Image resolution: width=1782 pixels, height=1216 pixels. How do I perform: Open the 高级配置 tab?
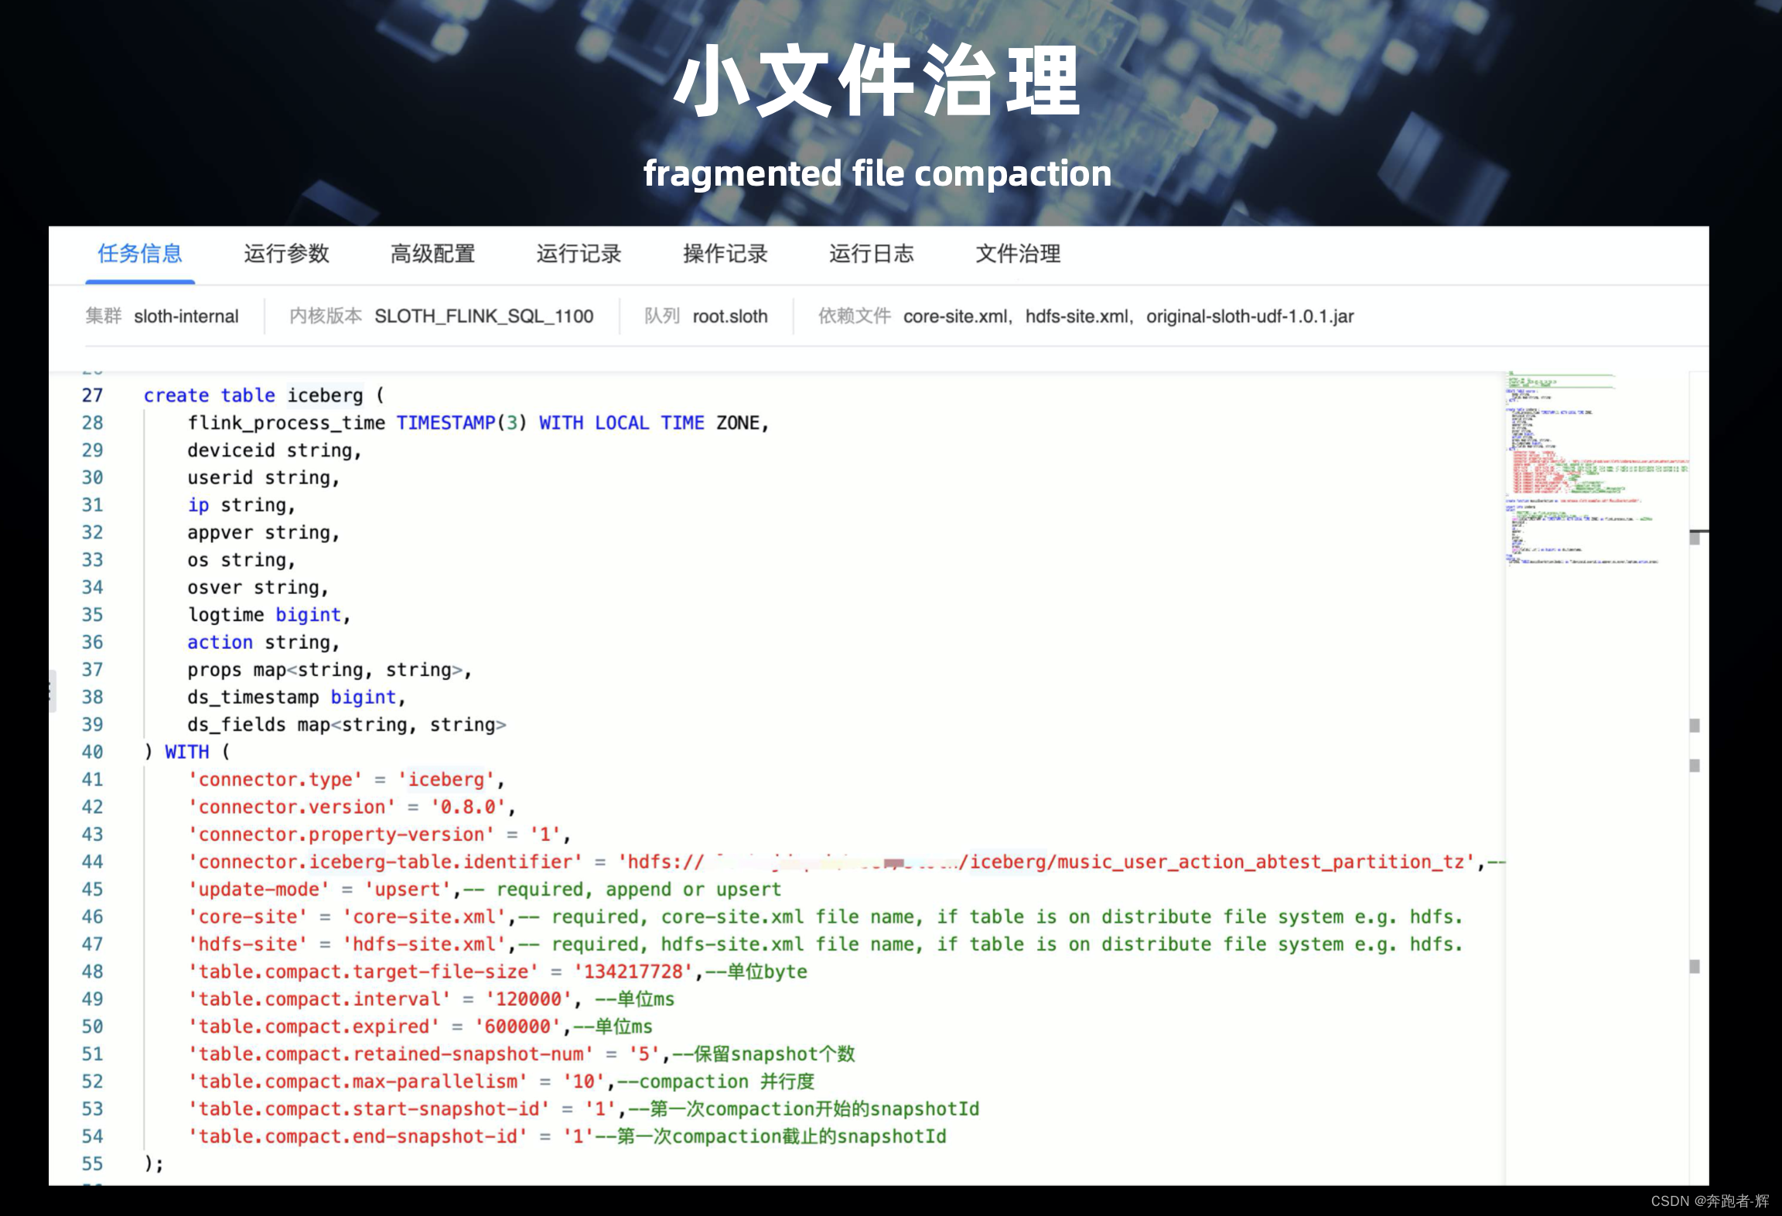pyautogui.click(x=432, y=254)
